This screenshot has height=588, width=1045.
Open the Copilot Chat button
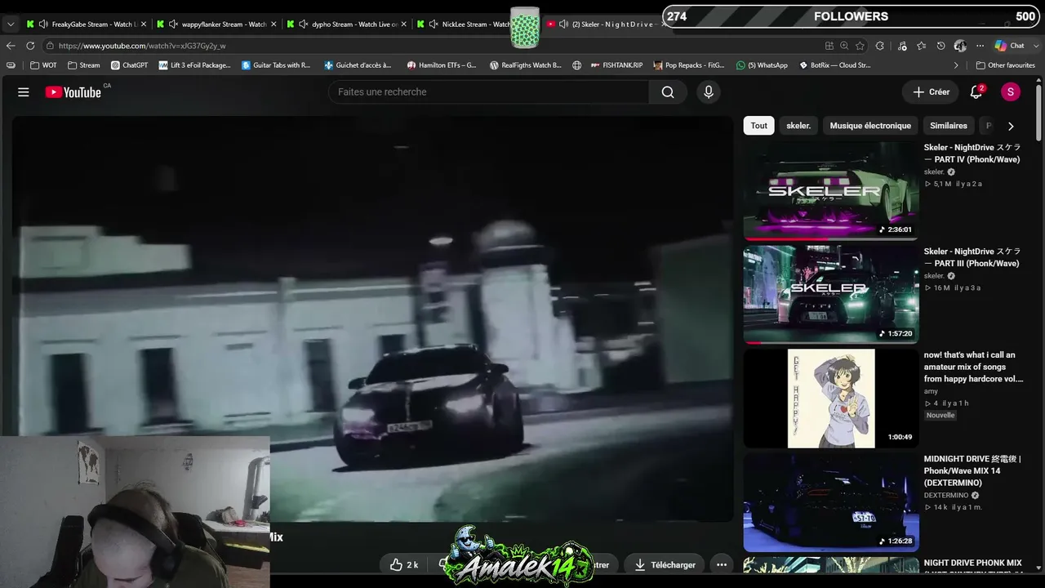pyautogui.click(x=1009, y=46)
